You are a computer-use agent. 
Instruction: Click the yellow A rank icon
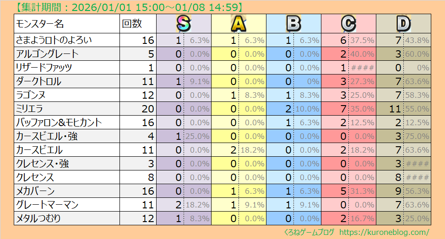(239, 23)
